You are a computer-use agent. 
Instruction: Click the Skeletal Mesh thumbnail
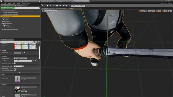[x=17, y=79]
